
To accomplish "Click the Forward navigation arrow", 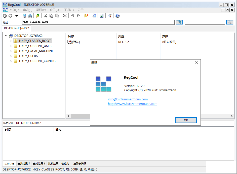I will tap(10, 16).
